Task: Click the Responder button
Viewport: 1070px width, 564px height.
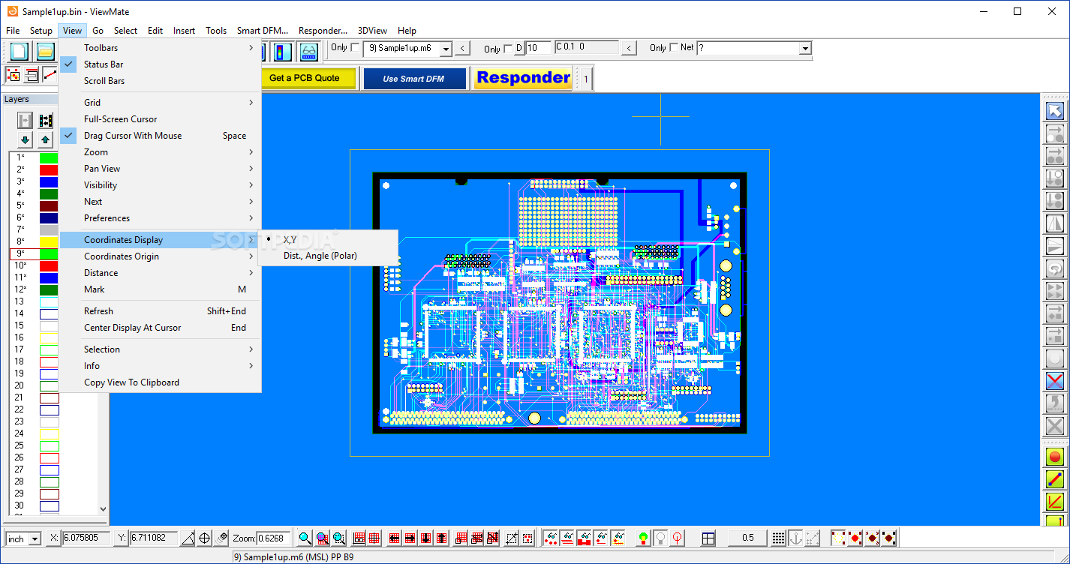Action: tap(523, 78)
